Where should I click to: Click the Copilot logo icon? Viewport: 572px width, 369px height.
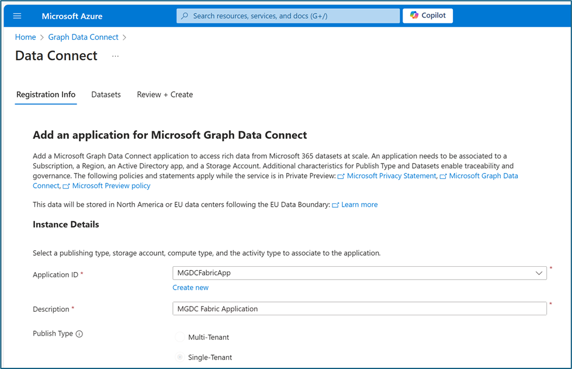pos(414,15)
